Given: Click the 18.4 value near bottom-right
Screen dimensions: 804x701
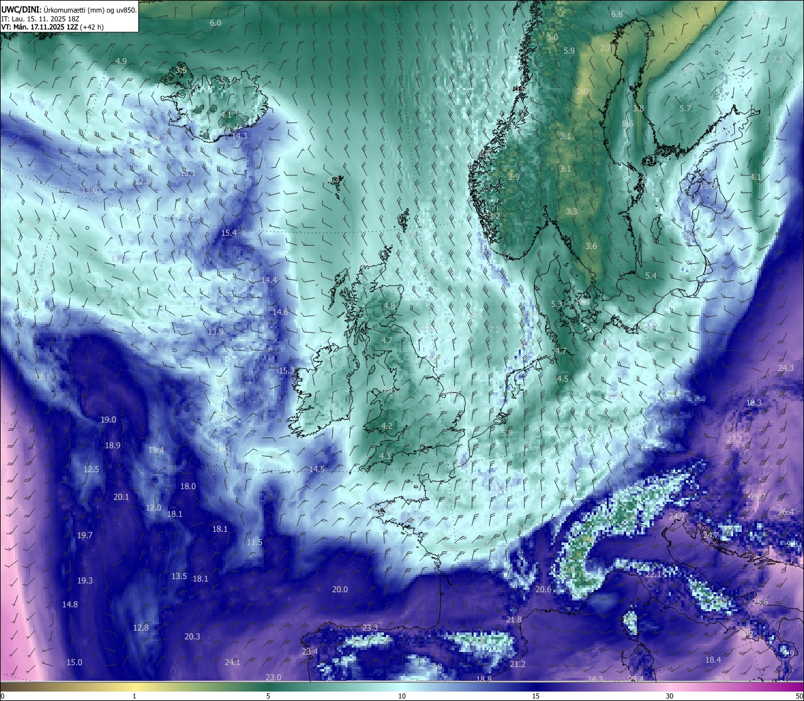Looking at the screenshot, I should 713,660.
